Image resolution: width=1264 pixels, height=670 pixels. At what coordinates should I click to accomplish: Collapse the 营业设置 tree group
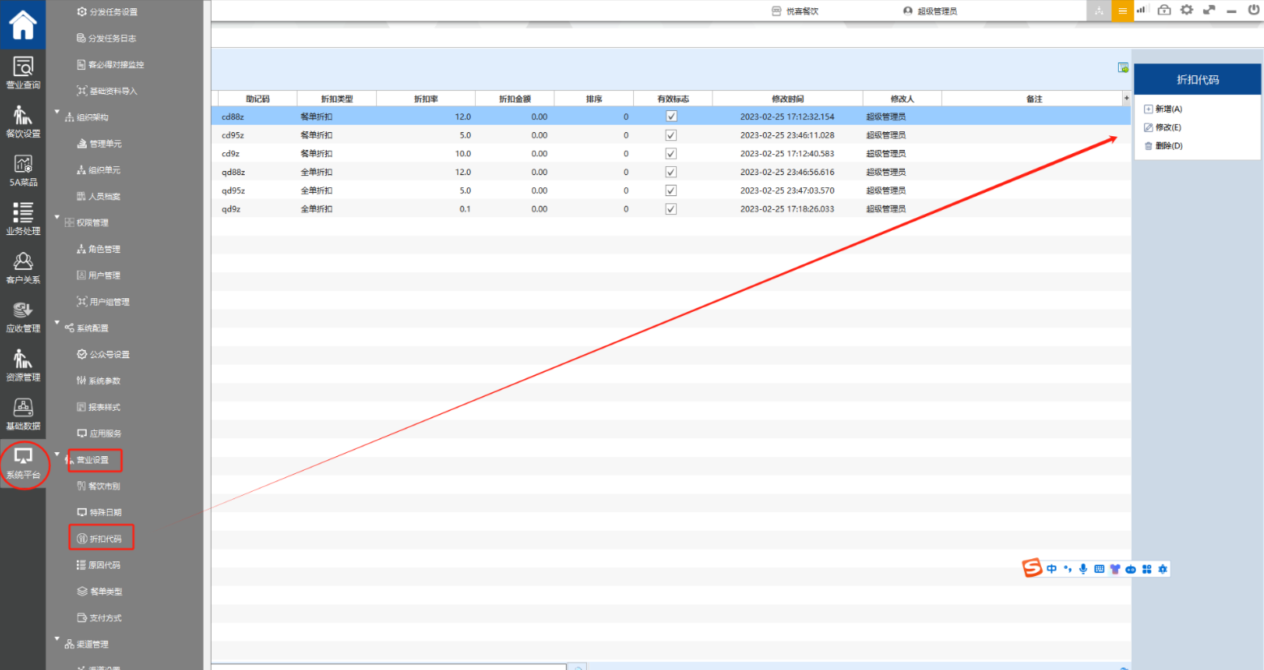pos(57,454)
